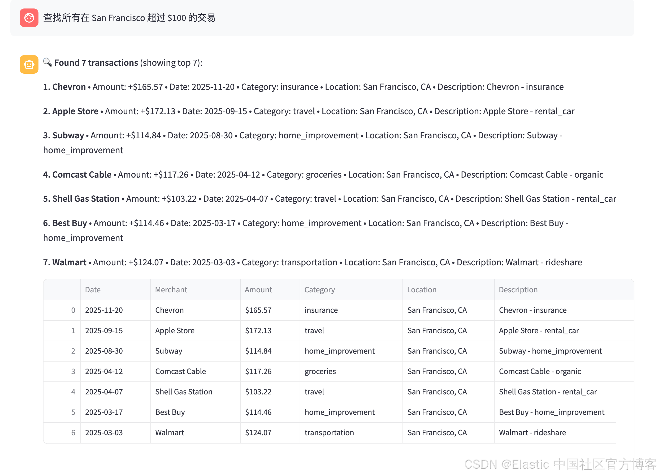Click bold "6. Best Buy" list entry
658x475 pixels.
[65, 223]
